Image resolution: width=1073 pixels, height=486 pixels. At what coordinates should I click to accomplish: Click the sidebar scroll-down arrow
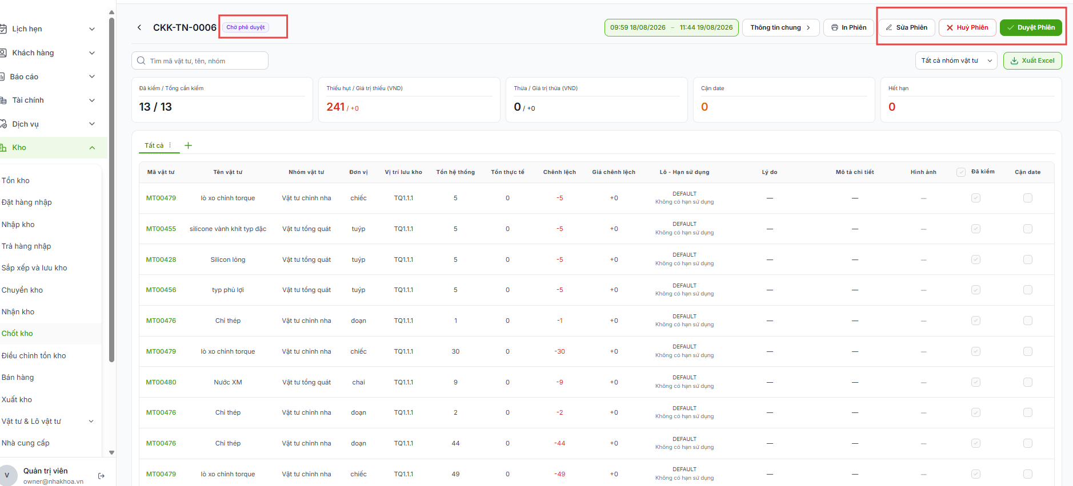coord(111,452)
